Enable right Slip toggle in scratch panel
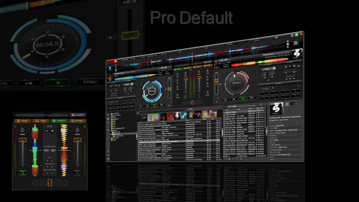Image resolution: width=359 pixels, height=202 pixels. [52, 161]
